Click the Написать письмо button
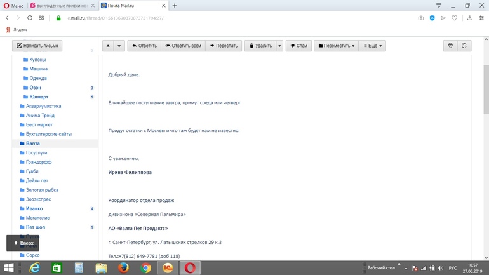 coord(37,46)
